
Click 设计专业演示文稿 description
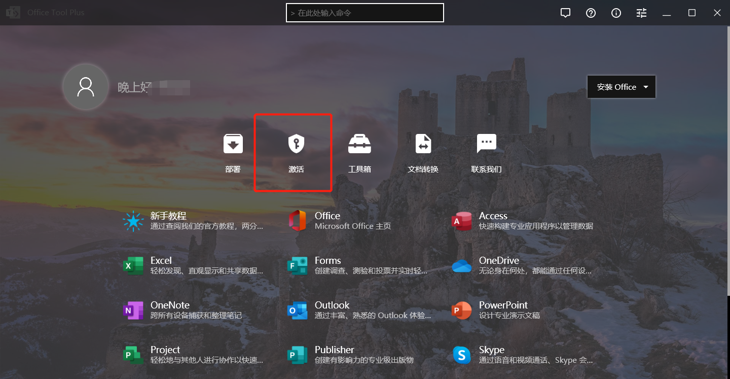coord(509,316)
